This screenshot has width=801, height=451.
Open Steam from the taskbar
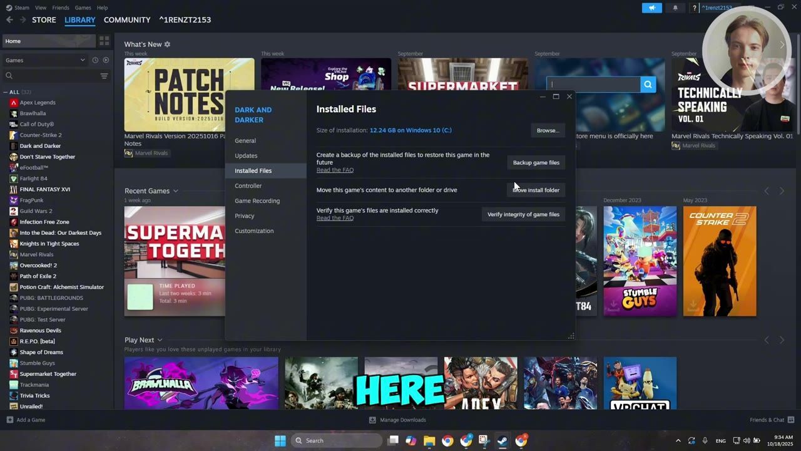coord(503,440)
